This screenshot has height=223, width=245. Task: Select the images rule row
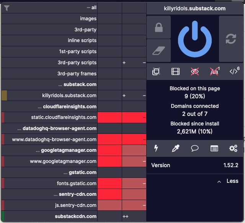click(x=49, y=19)
